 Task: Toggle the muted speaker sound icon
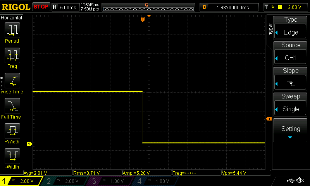(x=300, y=181)
